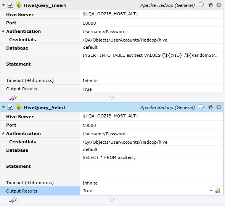Click save/disk icon on HiveQuery_Insert header

211,5
